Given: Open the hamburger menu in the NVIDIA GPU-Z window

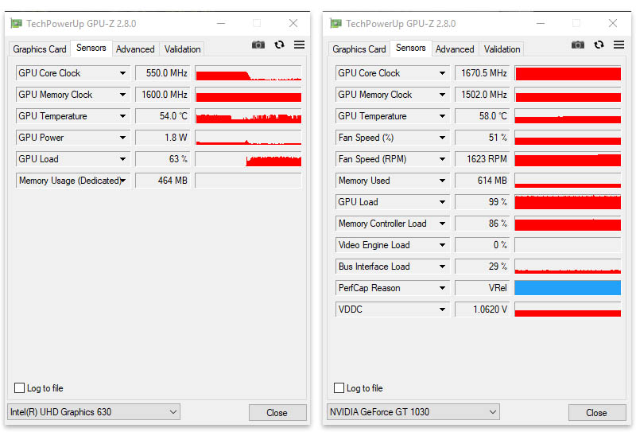Looking at the screenshot, I should coord(619,45).
